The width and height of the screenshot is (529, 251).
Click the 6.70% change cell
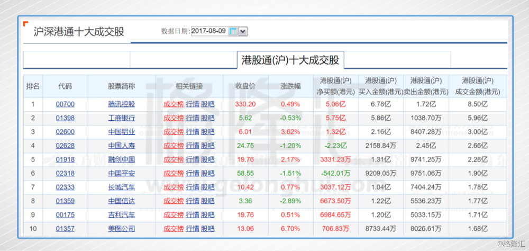[290, 229]
